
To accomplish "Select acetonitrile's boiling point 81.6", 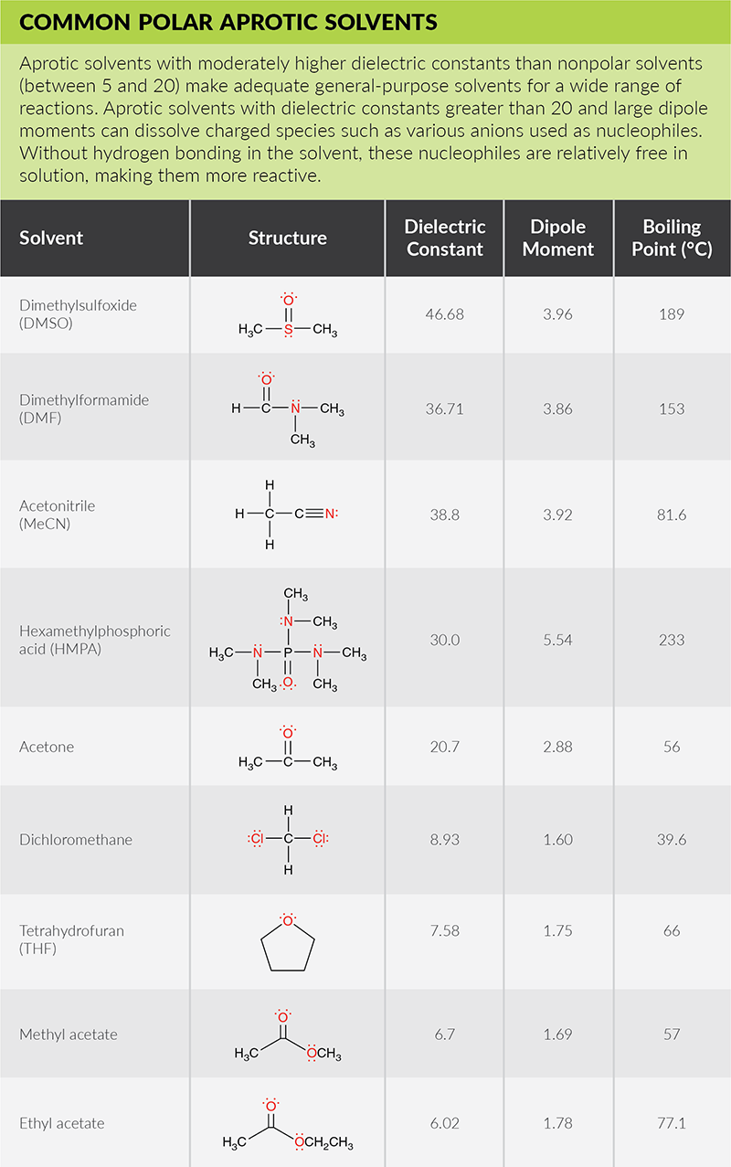I will (672, 515).
